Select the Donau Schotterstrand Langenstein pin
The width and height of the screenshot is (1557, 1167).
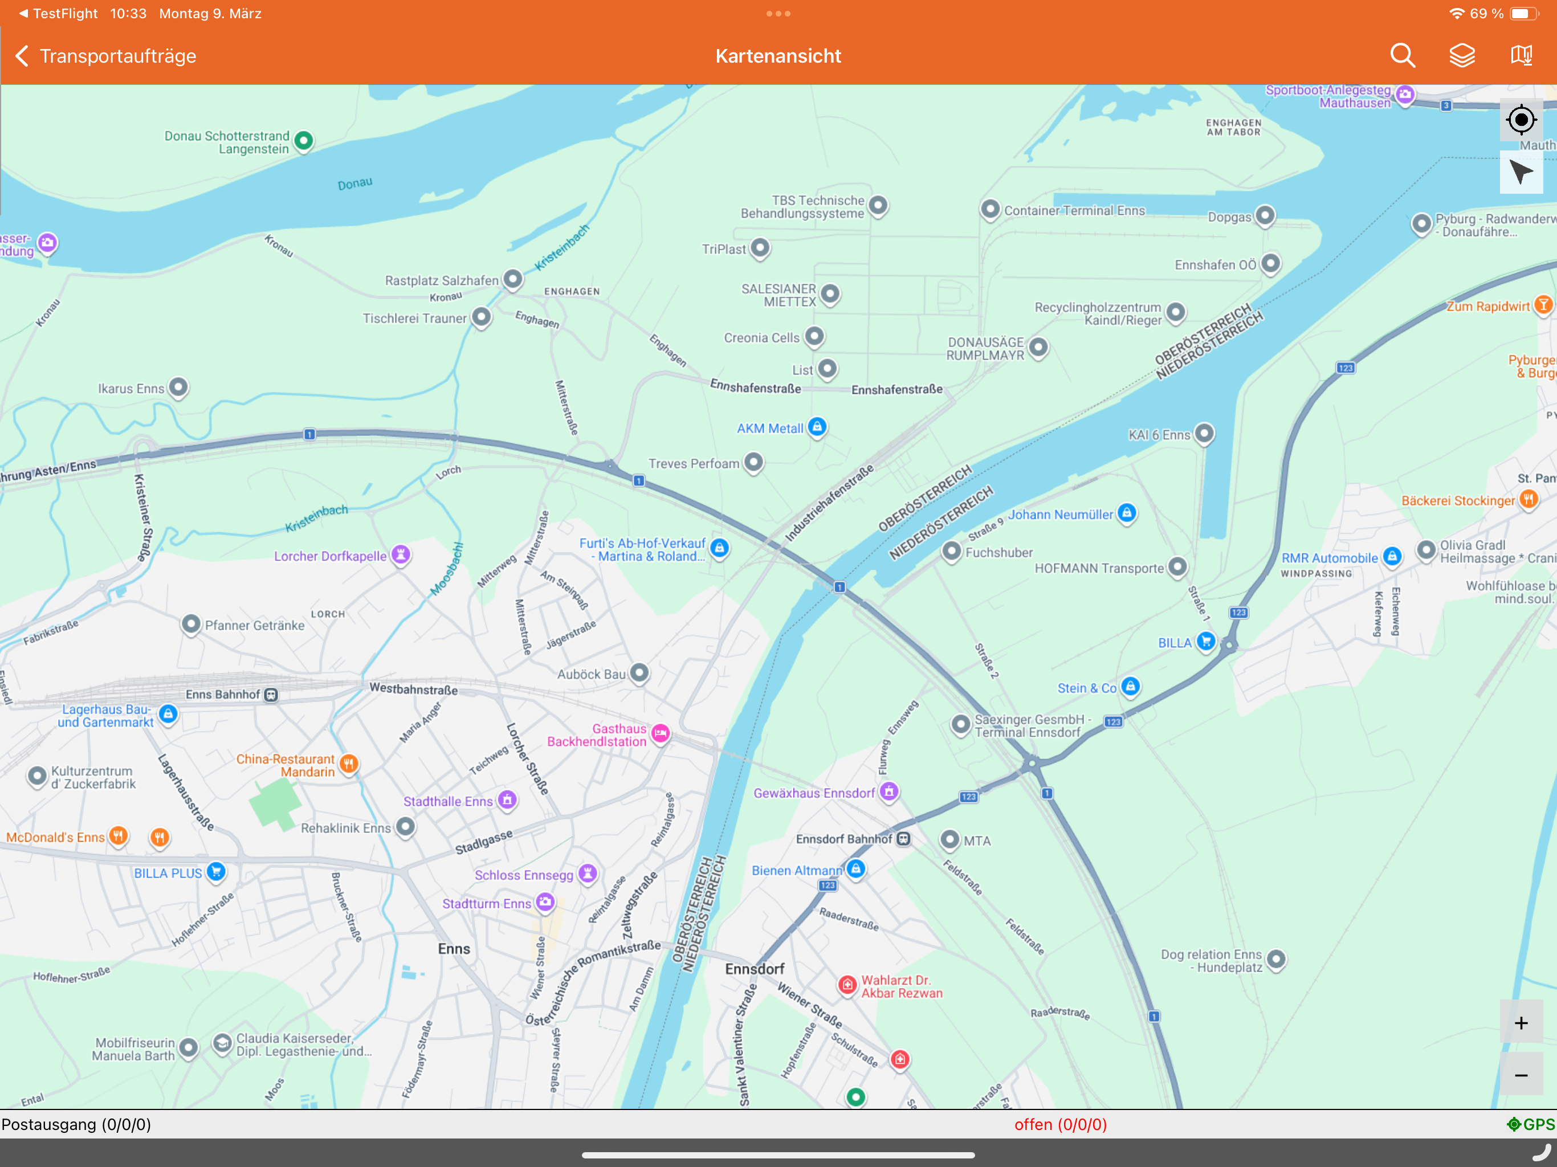point(303,141)
